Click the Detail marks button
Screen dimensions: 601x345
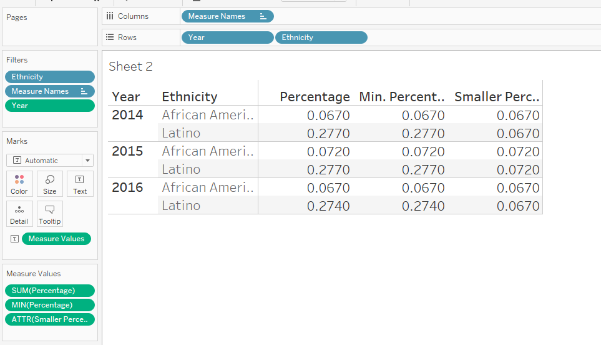19,214
